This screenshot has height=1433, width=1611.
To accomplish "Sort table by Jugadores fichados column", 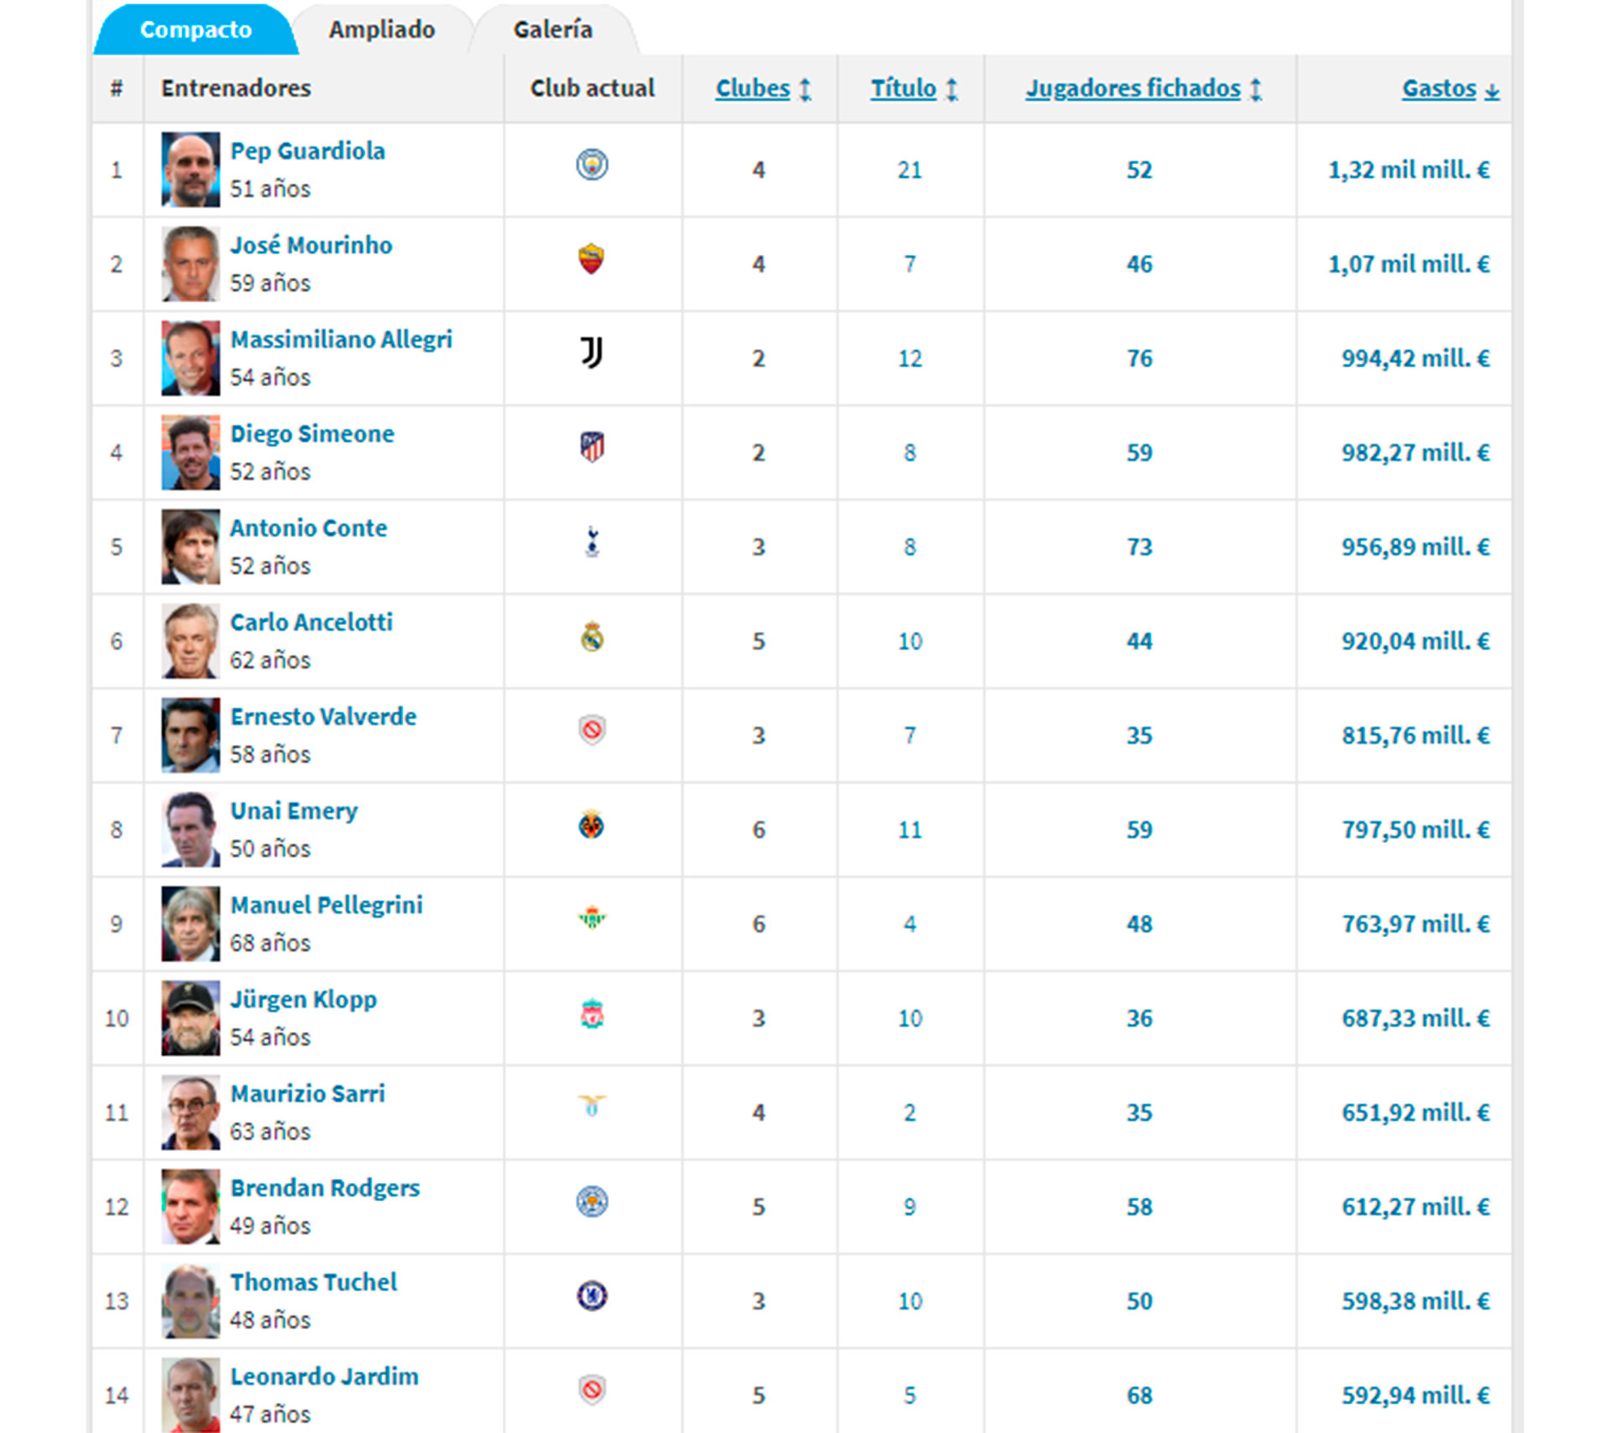I will [x=1133, y=89].
